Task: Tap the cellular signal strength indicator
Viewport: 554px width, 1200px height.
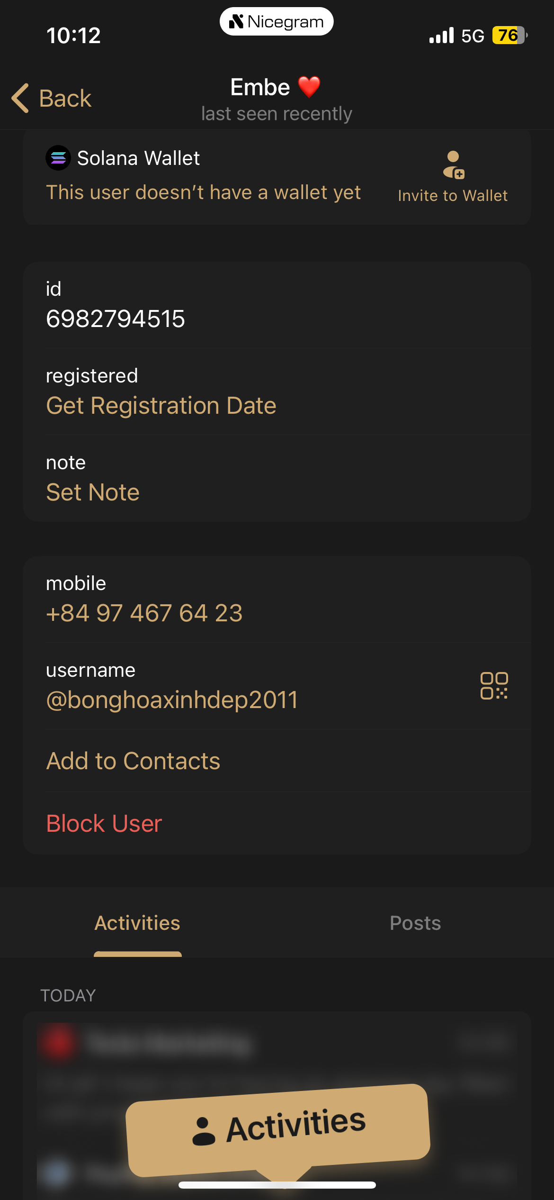Action: (x=441, y=36)
